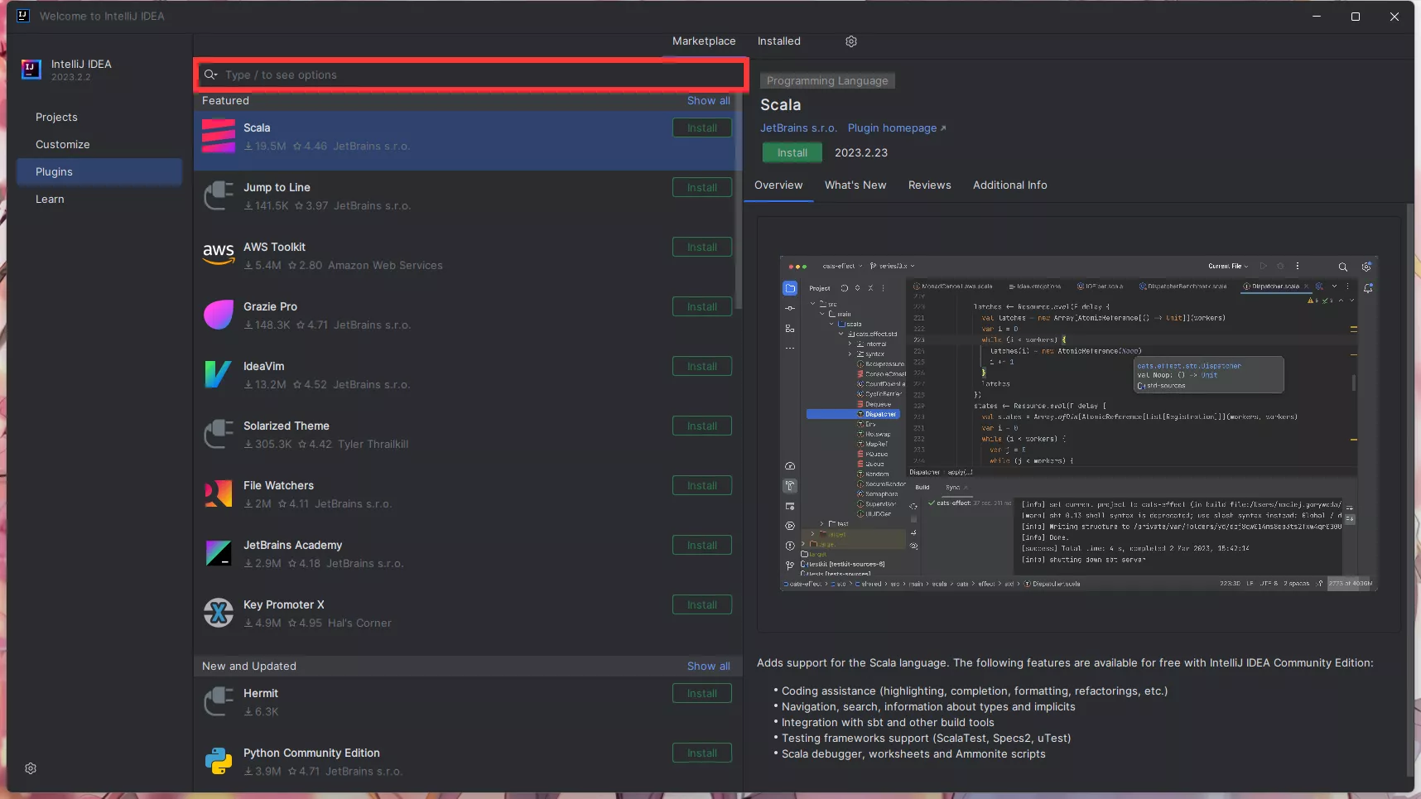Click the File Watchers plugin icon

(219, 494)
